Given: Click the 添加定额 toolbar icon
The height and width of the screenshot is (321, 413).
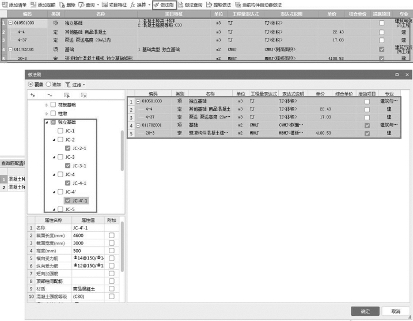Looking at the screenshot, I should [33, 5].
